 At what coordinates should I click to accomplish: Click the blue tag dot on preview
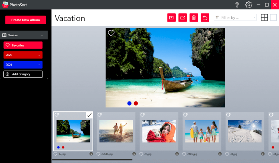click(129, 103)
